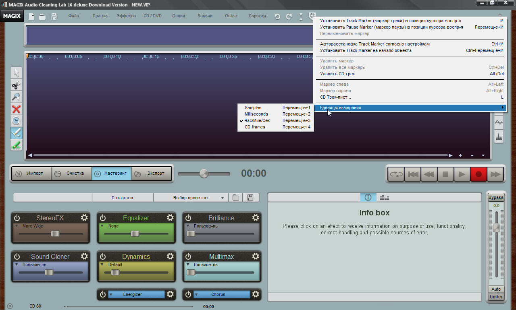This screenshot has height=310, width=516.
Task: Enable Sound Cloner power switch
Action: click(x=17, y=256)
